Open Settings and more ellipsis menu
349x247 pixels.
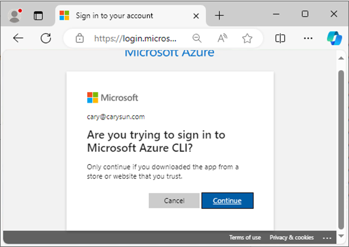(308, 38)
